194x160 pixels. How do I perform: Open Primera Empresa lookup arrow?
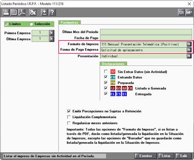(52, 33)
